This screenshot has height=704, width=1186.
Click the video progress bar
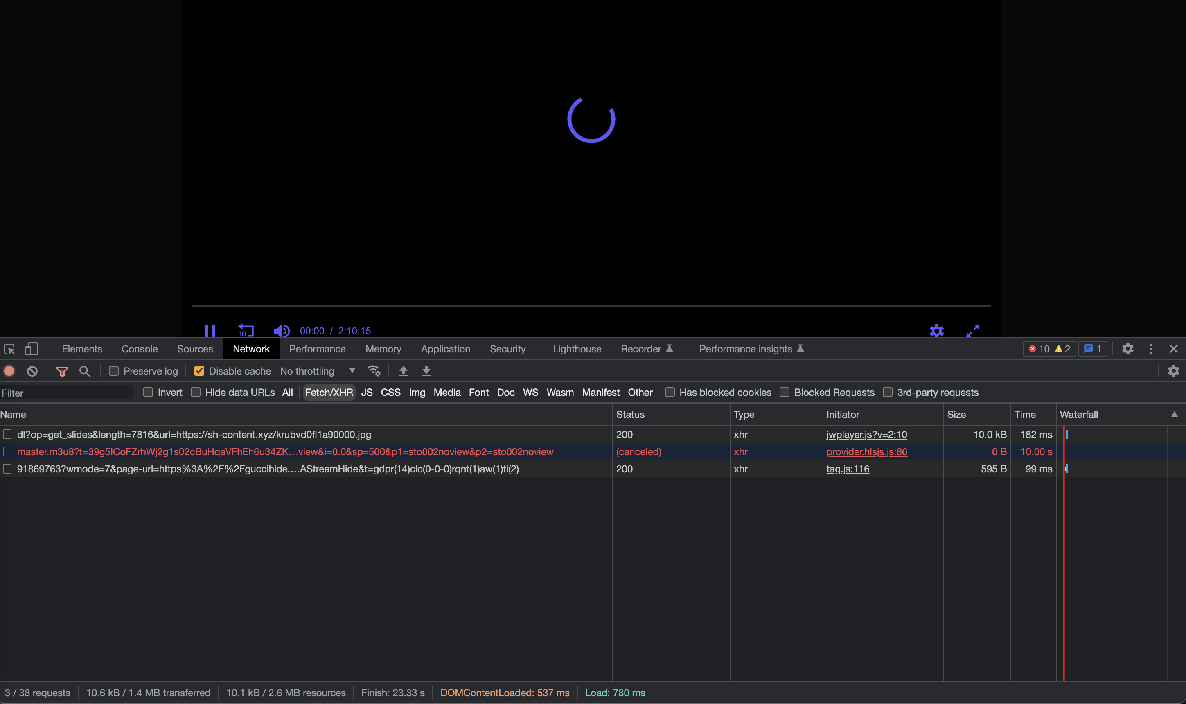pyautogui.click(x=591, y=306)
